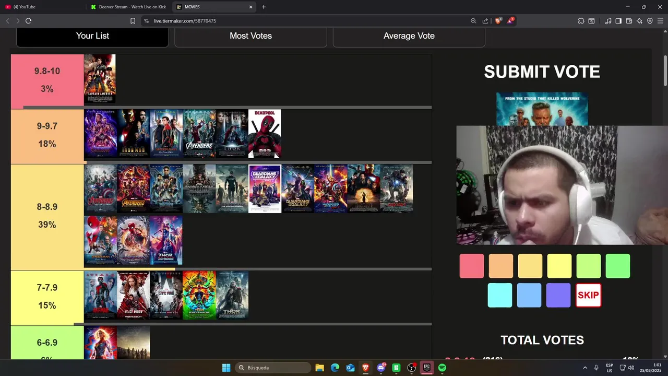This screenshot has width=668, height=376.
Task: Open Spotify from the taskbar
Action: [x=442, y=368]
